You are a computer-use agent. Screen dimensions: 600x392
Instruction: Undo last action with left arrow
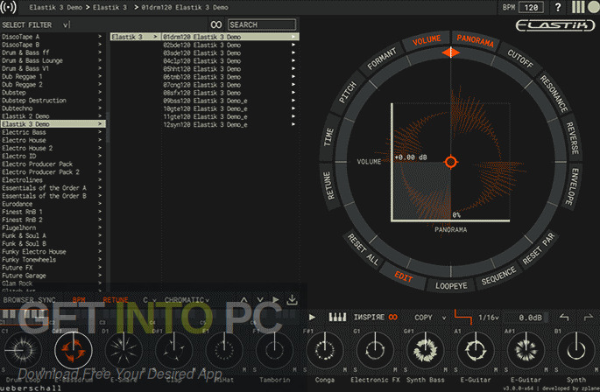pos(564,317)
